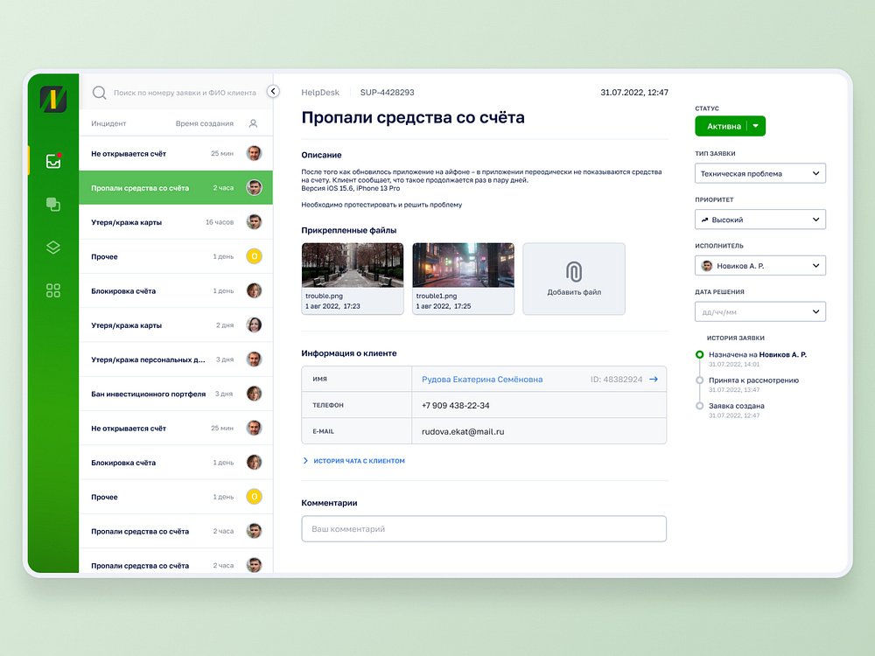Screen dimensions: 875x656
Task: Expand the Техническая проблема type dropdown
Action: [x=816, y=174]
